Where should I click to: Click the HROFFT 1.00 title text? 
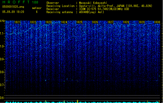20,2
